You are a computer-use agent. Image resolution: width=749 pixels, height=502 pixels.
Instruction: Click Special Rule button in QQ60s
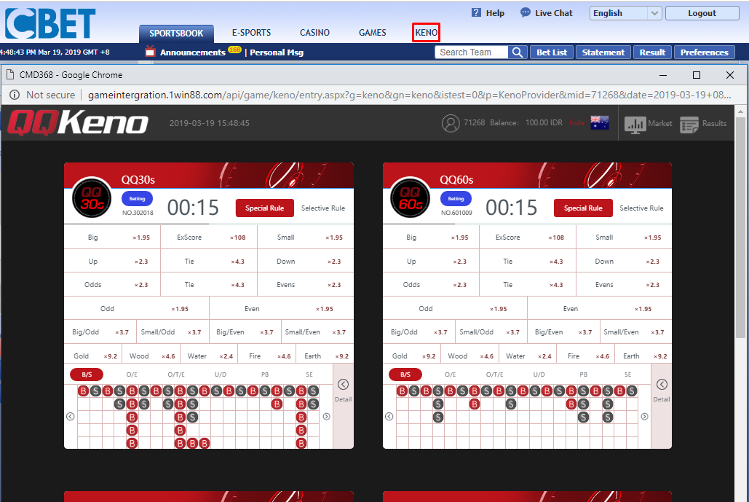pos(583,208)
